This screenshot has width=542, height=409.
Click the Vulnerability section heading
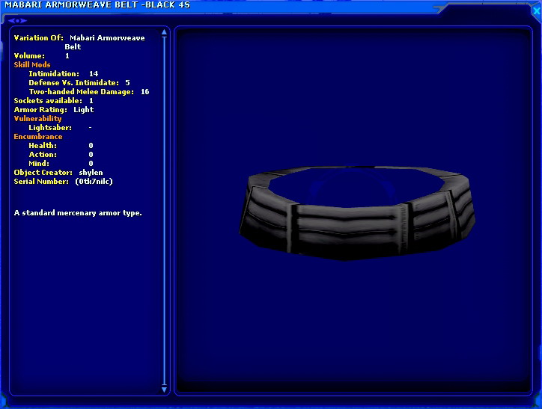[x=37, y=119]
